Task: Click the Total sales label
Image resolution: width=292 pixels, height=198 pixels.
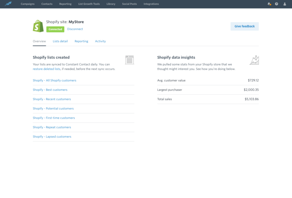Action: 164,99
